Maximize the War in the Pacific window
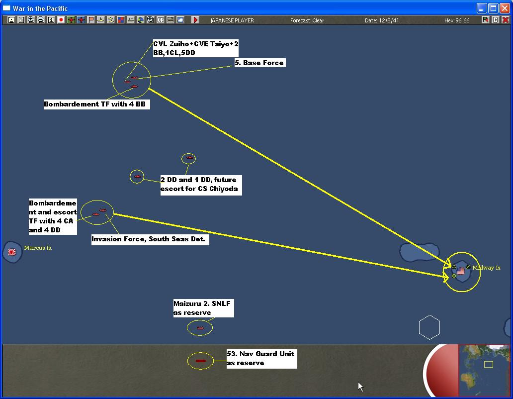 (493, 8)
